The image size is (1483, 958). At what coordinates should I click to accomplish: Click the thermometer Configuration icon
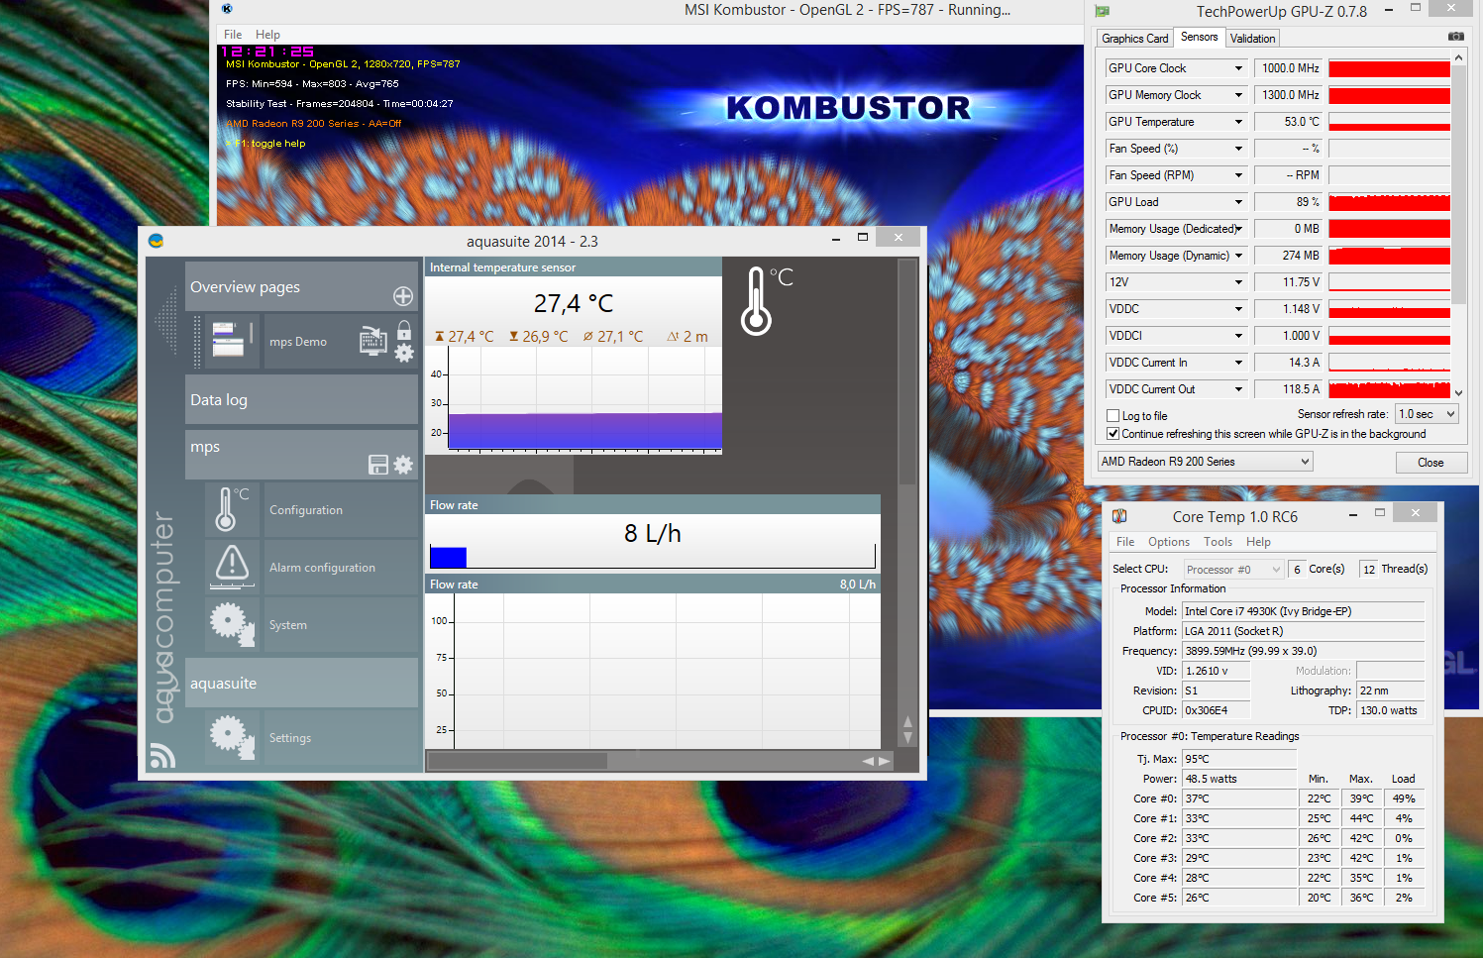point(233,509)
